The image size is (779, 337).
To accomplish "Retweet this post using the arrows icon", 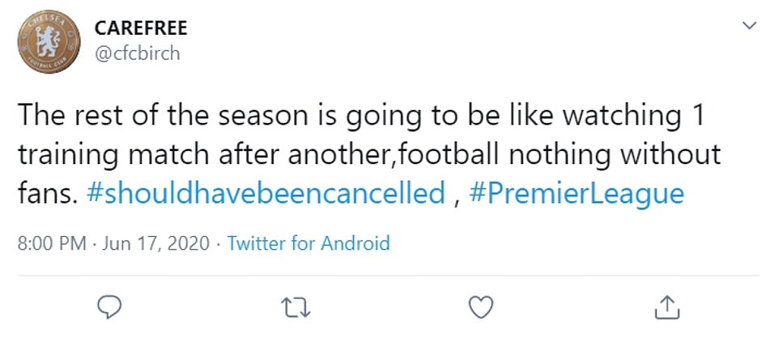I will (296, 307).
